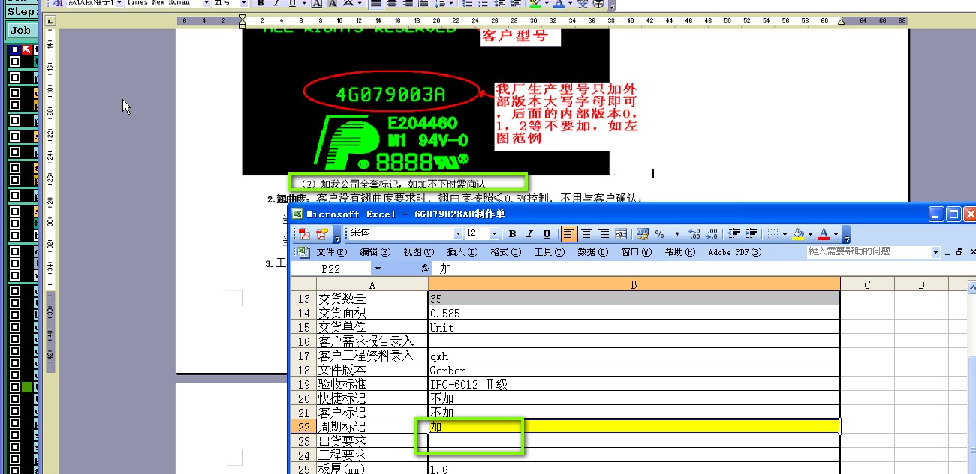Click Word ruler tab-type selector
Screen dimensions: 976x474
click(x=50, y=20)
